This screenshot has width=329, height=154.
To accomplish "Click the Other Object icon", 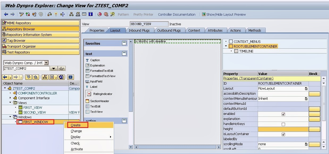I will coord(34,14).
